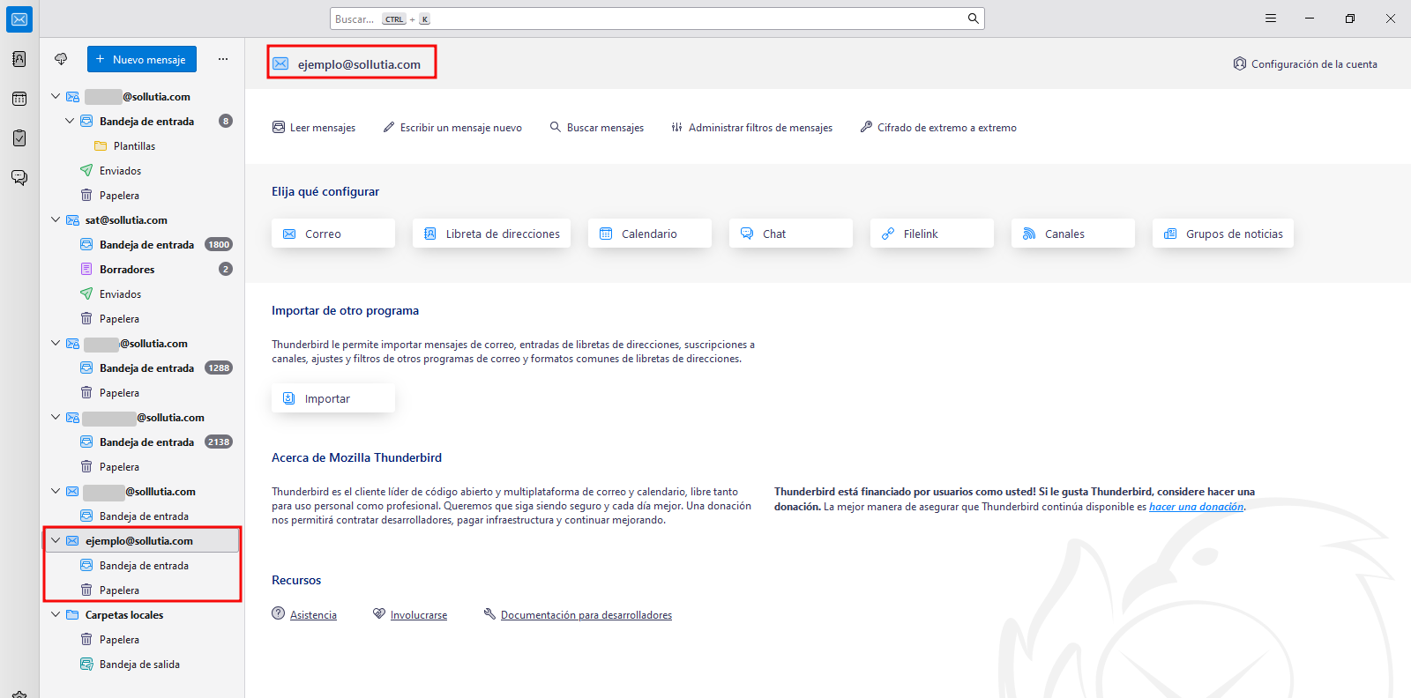Screen dimensions: 1411x698
Task: Click Escribir un mensaje nuevo
Action: [x=452, y=128]
